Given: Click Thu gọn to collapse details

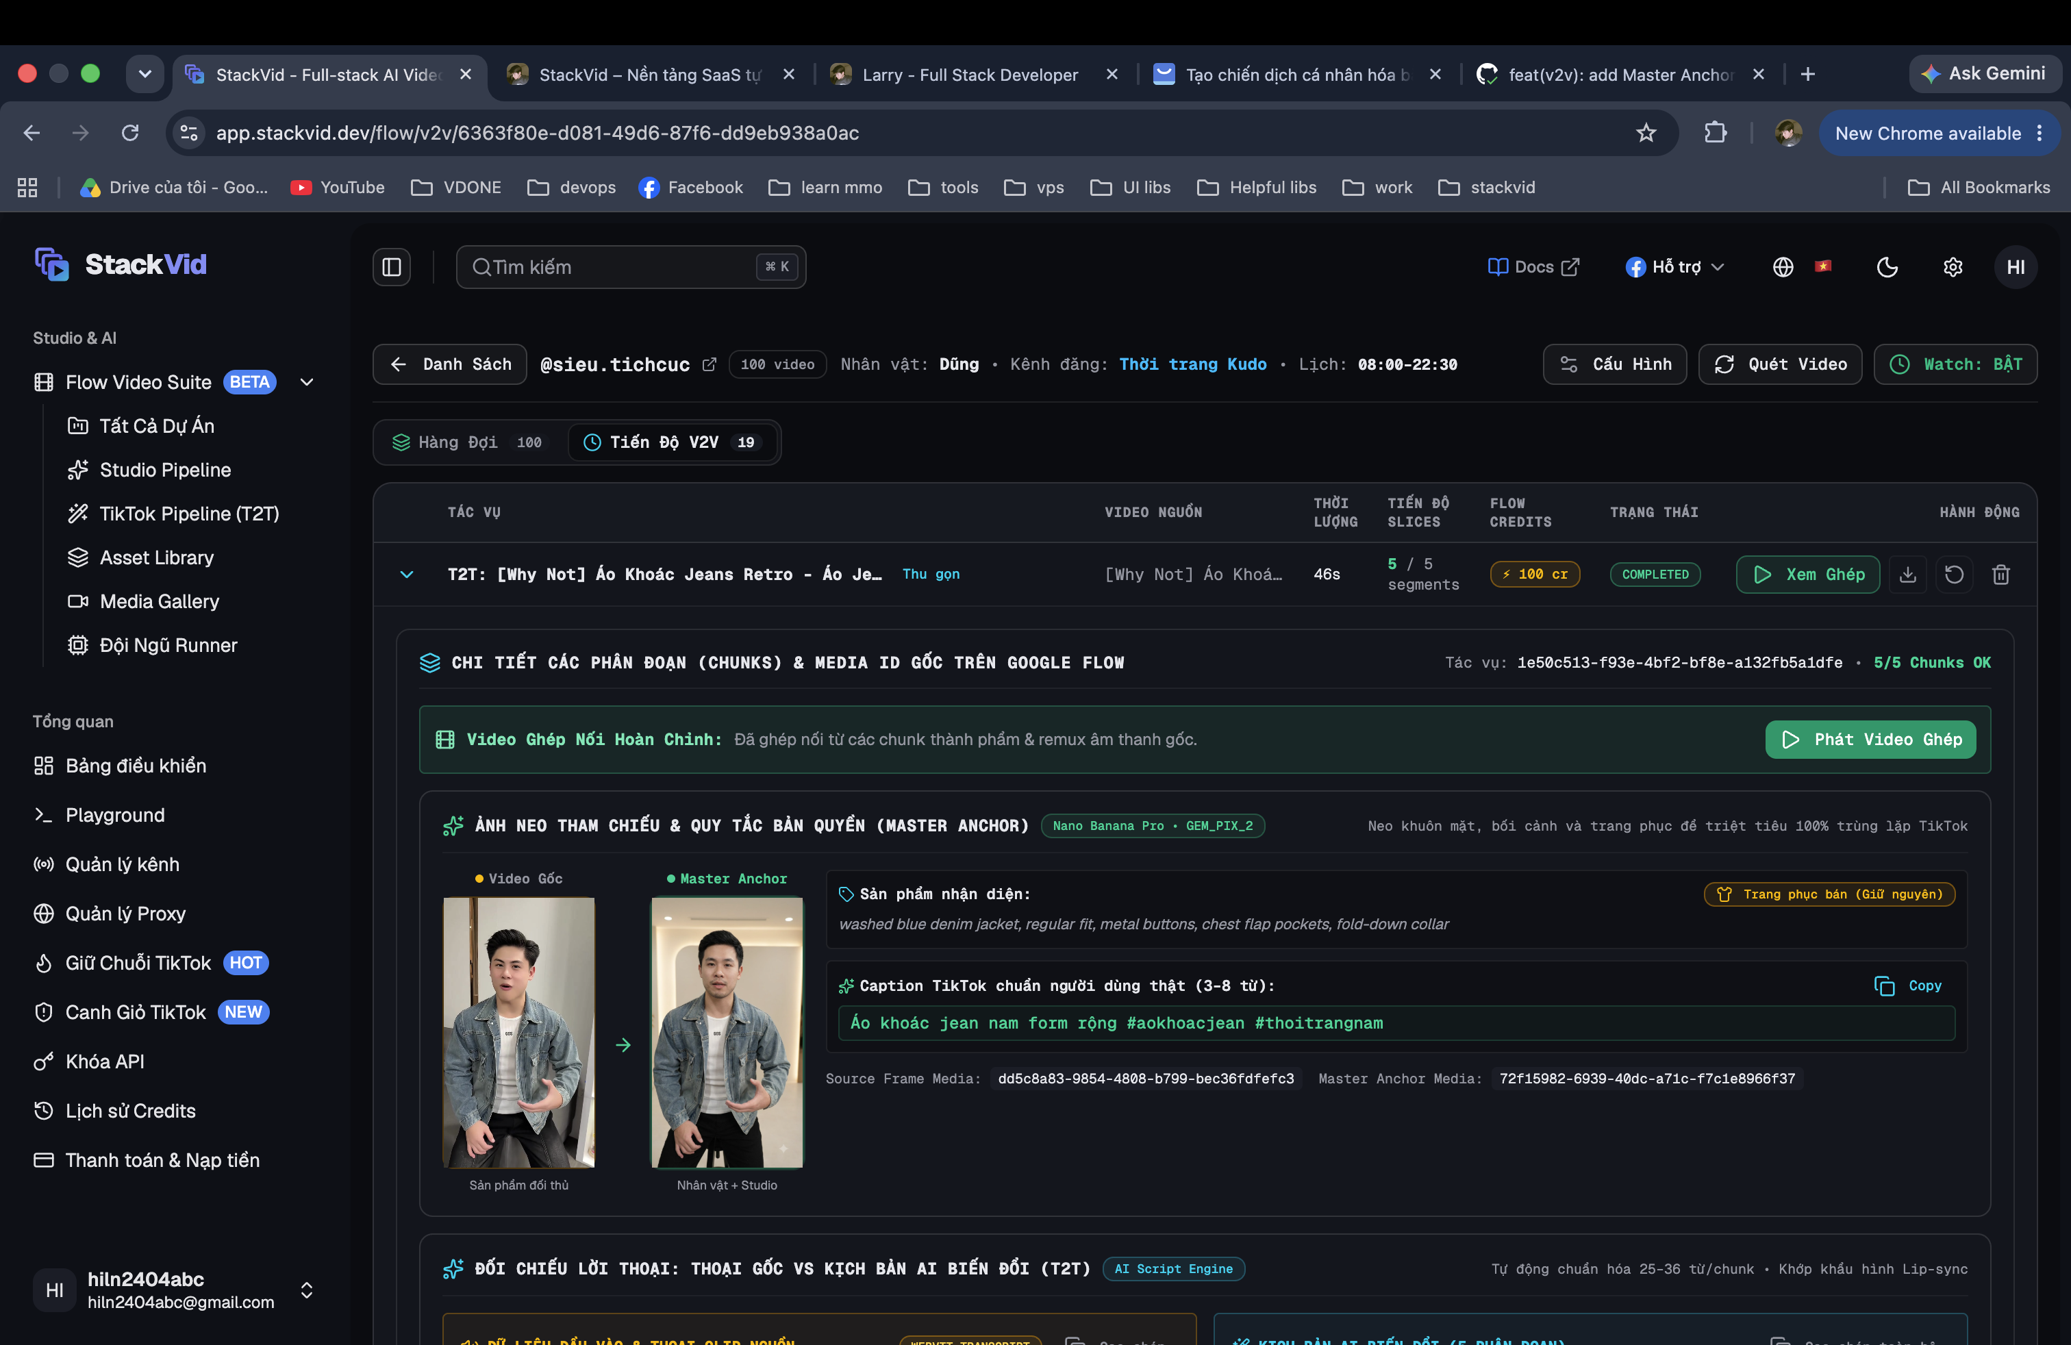Looking at the screenshot, I should pyautogui.click(x=930, y=574).
